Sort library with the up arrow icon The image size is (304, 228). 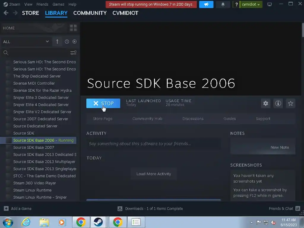[57, 42]
